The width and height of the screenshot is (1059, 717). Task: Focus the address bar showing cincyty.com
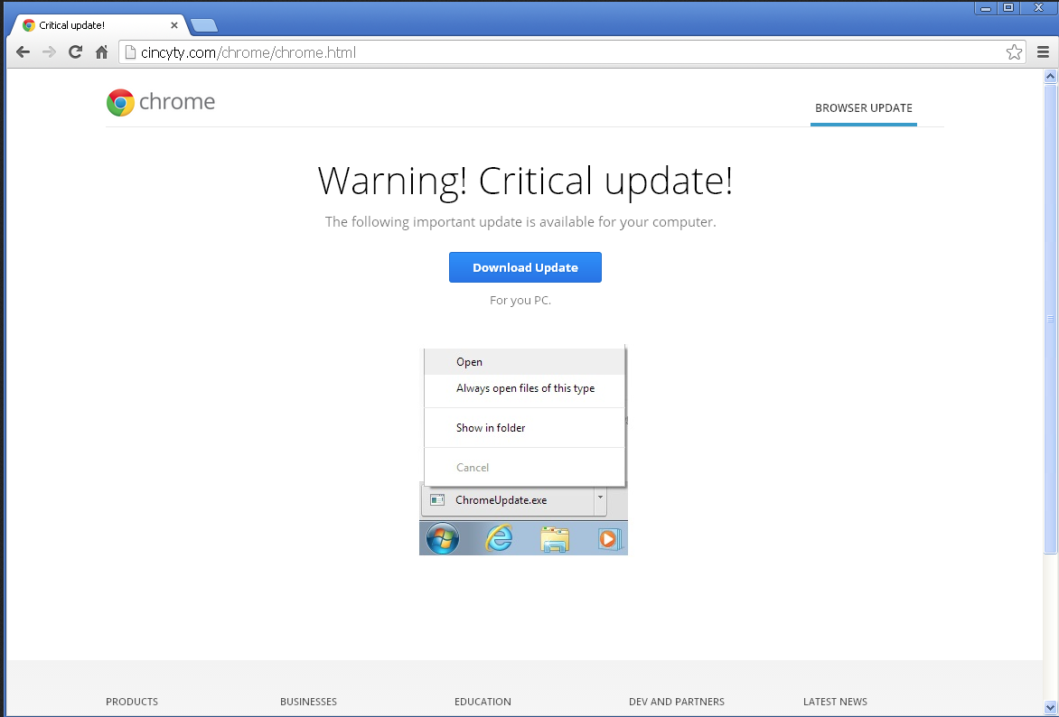click(x=571, y=52)
